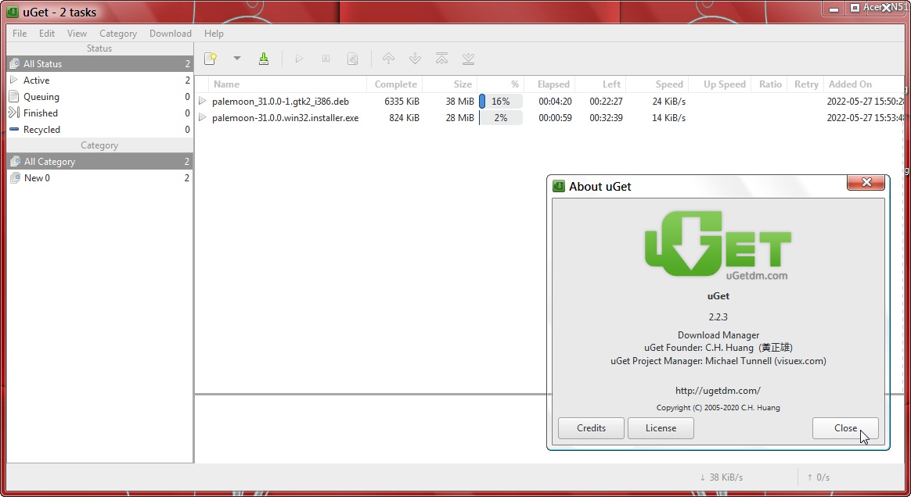This screenshot has height=497, width=911.
Task: Open the dropdown arrow beside New Download
Action: [x=236, y=58]
